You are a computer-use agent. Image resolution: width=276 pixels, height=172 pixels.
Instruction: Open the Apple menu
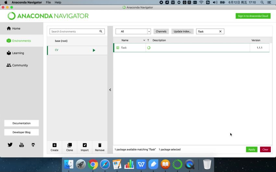point(6,3)
